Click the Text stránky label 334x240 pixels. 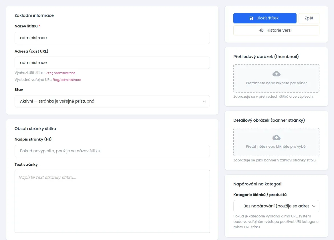(26, 165)
